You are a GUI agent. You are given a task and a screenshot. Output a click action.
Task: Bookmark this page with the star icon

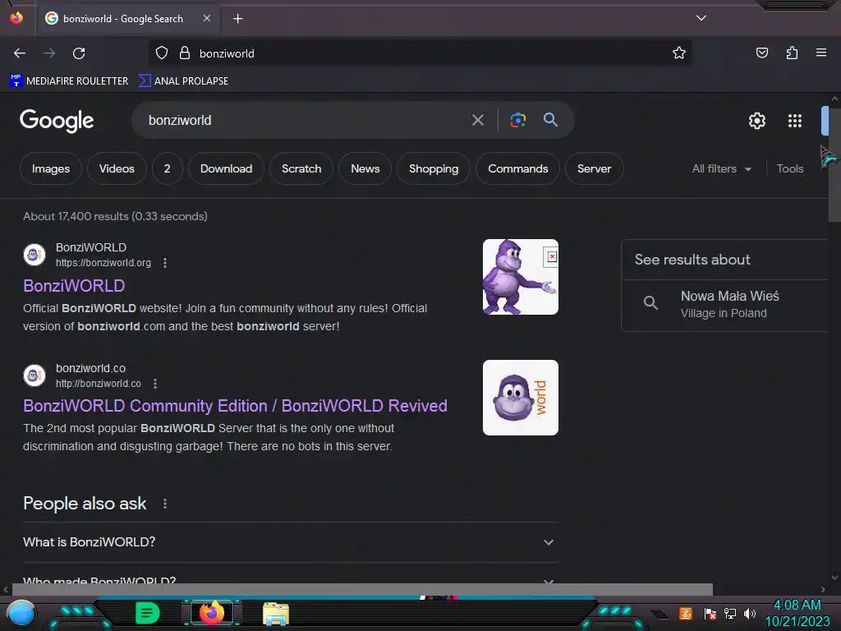pos(679,53)
